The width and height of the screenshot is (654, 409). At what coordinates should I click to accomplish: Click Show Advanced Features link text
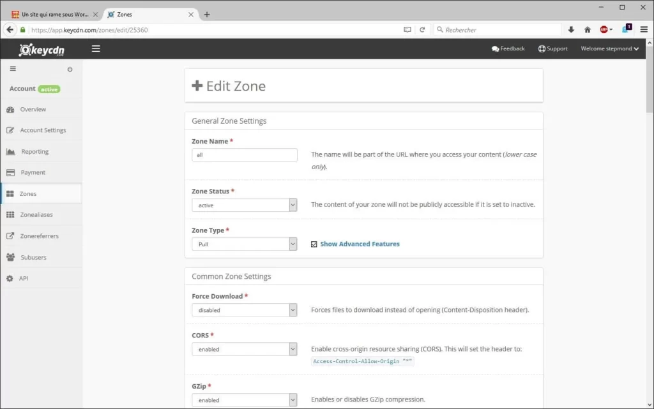tap(360, 244)
